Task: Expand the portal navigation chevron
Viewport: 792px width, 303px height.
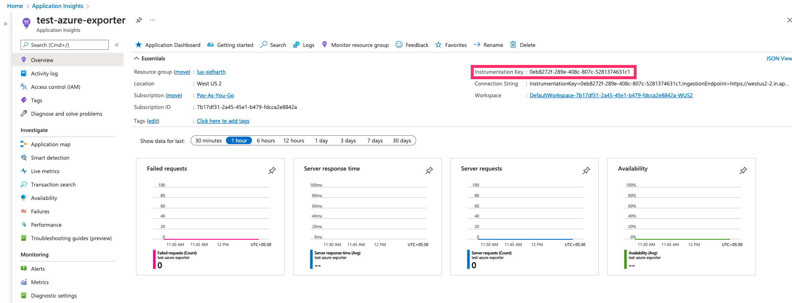Action: (x=5, y=24)
